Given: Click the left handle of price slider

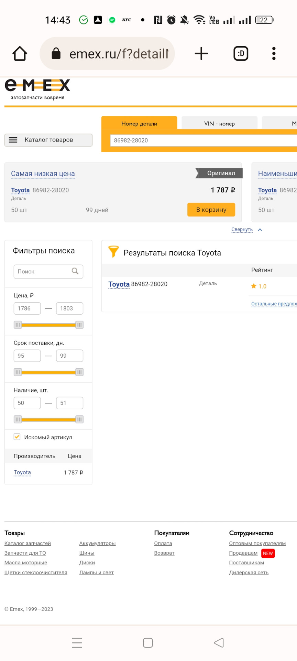Looking at the screenshot, I should [18, 325].
